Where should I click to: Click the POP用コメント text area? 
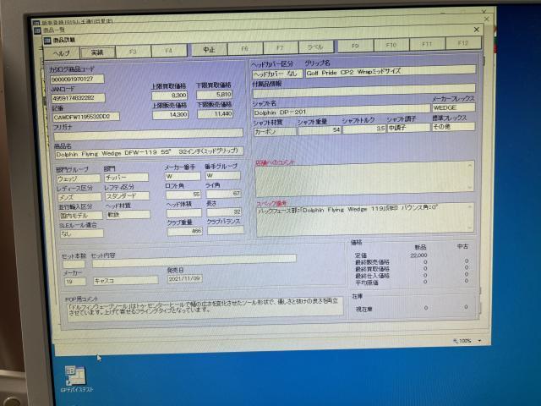tap(205, 308)
